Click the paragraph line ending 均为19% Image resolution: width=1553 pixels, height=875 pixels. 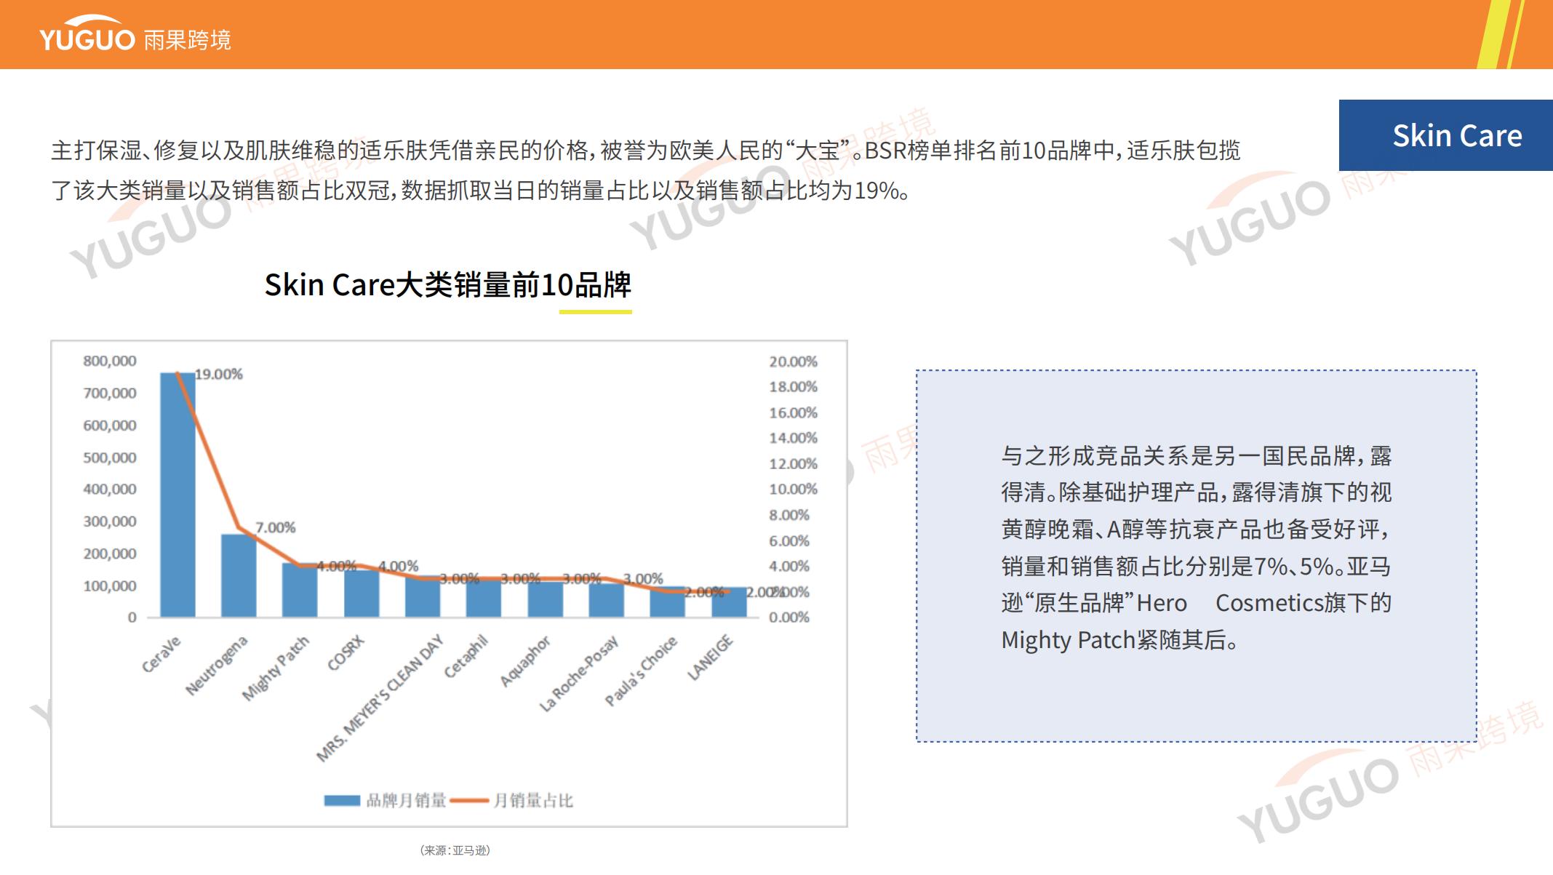click(480, 191)
